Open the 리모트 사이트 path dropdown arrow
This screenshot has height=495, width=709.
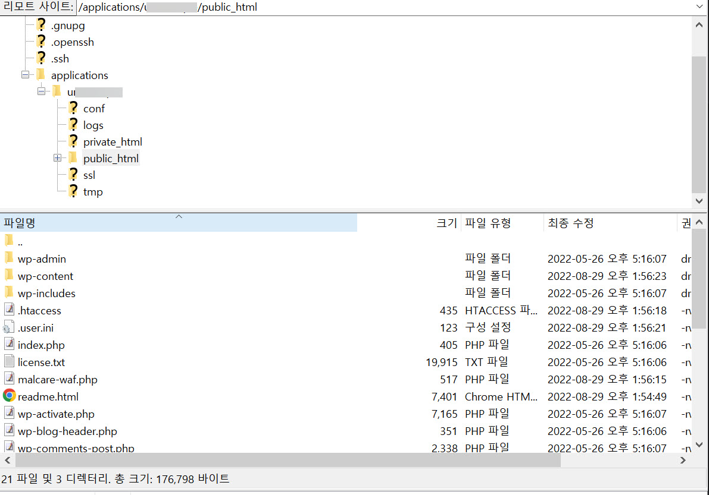click(x=699, y=7)
